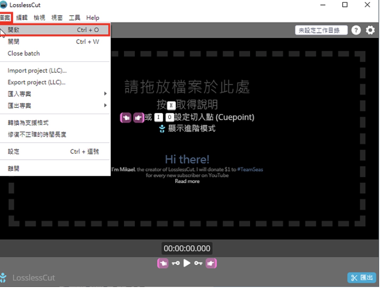
Task: Choose 修復不正確的時間長度 from the menu
Action: 55,134
